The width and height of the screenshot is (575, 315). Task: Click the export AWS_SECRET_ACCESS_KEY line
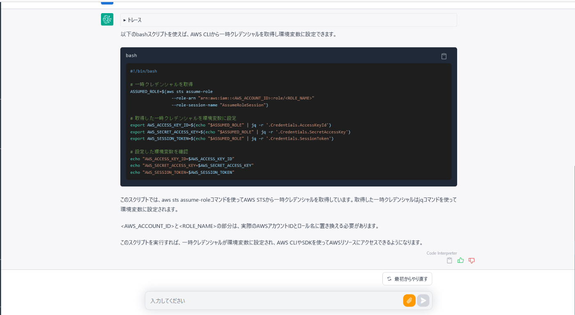click(x=240, y=132)
